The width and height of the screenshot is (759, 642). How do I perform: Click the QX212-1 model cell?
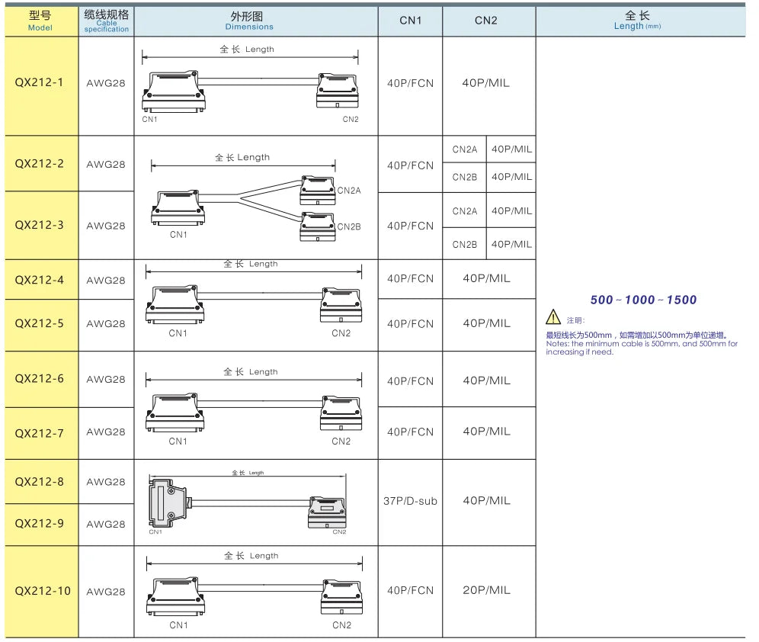42,85
